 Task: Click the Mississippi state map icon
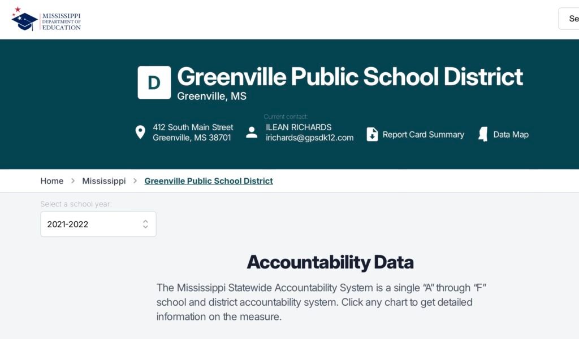[483, 134]
